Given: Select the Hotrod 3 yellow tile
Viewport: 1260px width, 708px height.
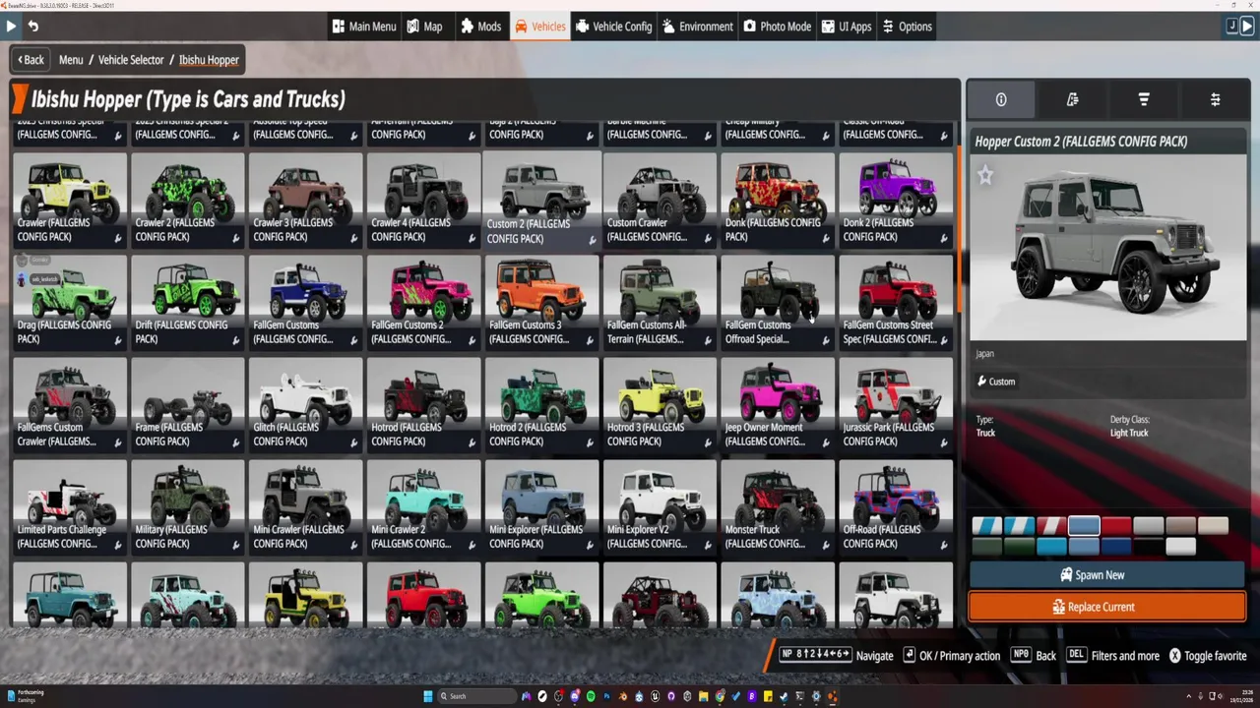Looking at the screenshot, I should pos(660,404).
